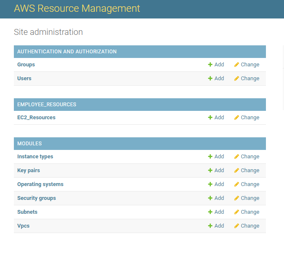Click the Change text for Operating systems
This screenshot has width=284, height=257.
click(x=250, y=184)
